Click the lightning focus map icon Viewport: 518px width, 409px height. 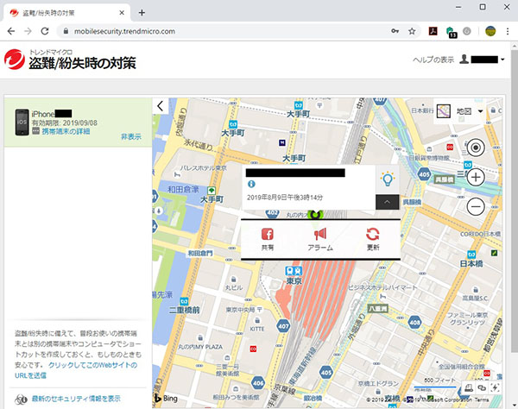495,387
